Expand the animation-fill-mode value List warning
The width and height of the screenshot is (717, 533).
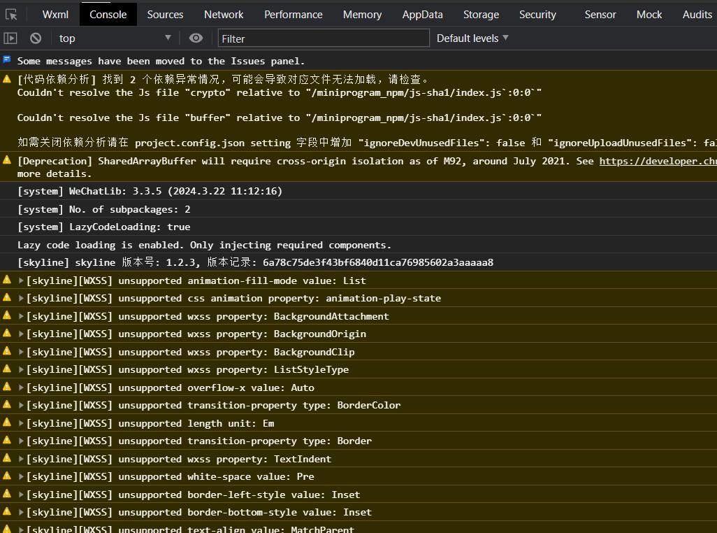[x=20, y=280]
